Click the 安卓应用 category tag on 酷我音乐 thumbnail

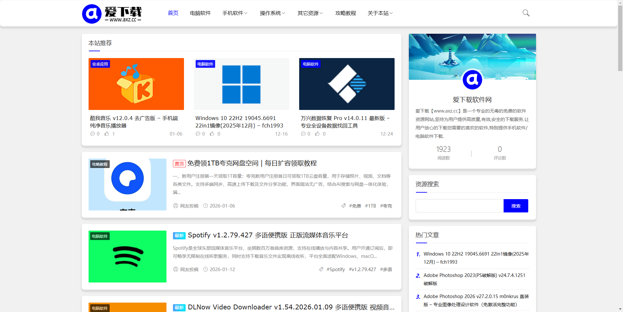[x=100, y=64]
